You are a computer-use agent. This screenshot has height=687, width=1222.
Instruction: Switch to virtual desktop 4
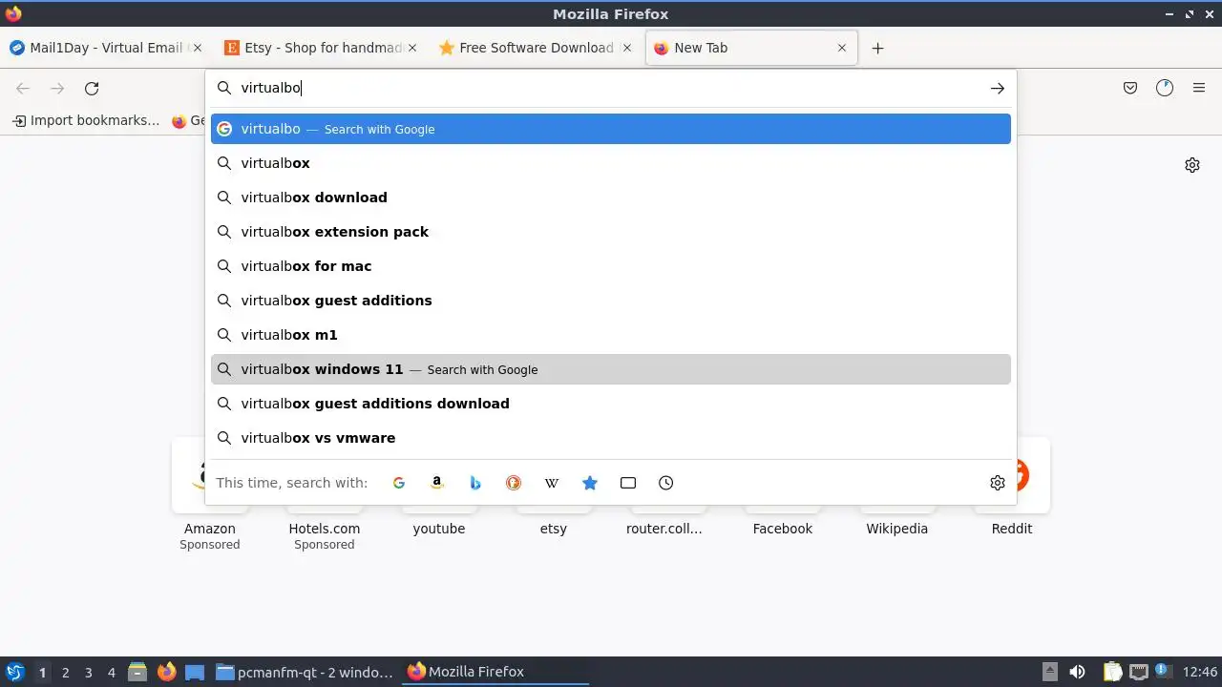tap(112, 673)
